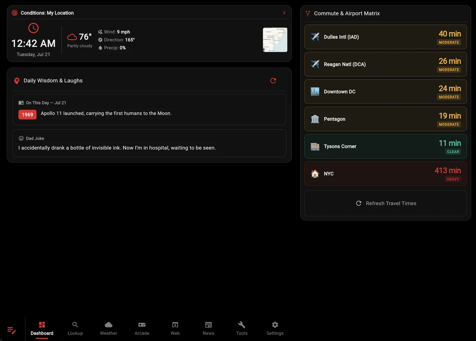Expand Conditions with the chevron arrow
Viewport: 476px width, 341px height.
(x=284, y=13)
